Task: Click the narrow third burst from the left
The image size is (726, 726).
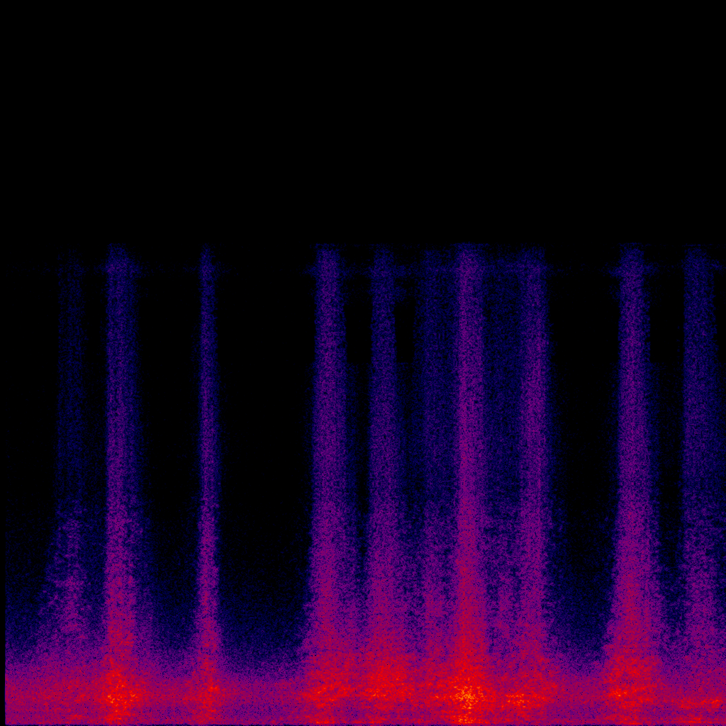Action: pyautogui.click(x=207, y=425)
